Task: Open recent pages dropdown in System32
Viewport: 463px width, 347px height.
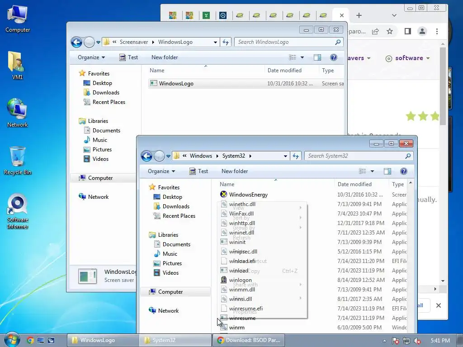Action: point(168,156)
